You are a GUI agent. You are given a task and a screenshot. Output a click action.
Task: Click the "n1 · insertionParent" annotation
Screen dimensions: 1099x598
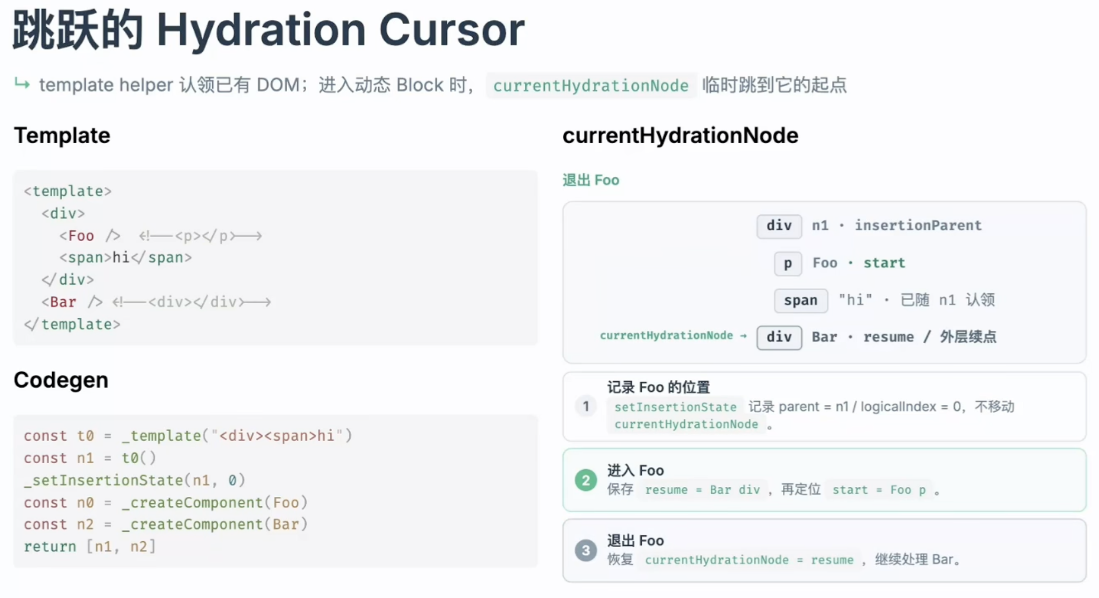coord(897,226)
